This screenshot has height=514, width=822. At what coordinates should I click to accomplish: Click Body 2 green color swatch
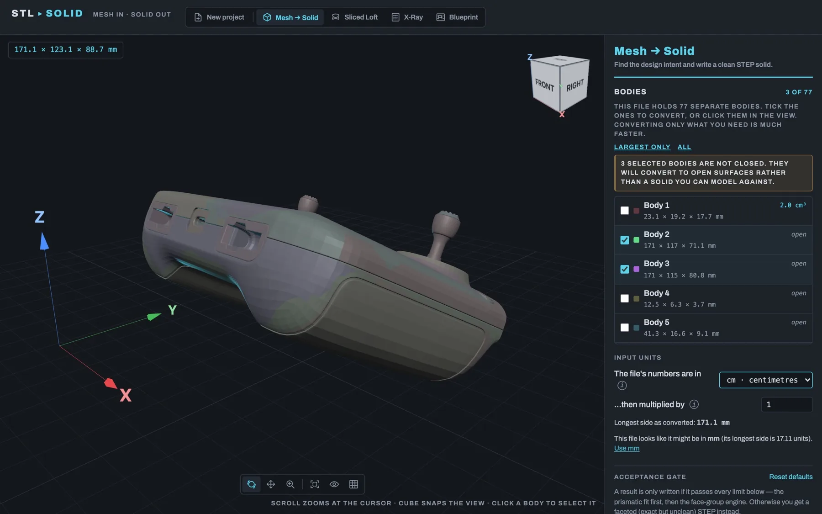(x=636, y=240)
